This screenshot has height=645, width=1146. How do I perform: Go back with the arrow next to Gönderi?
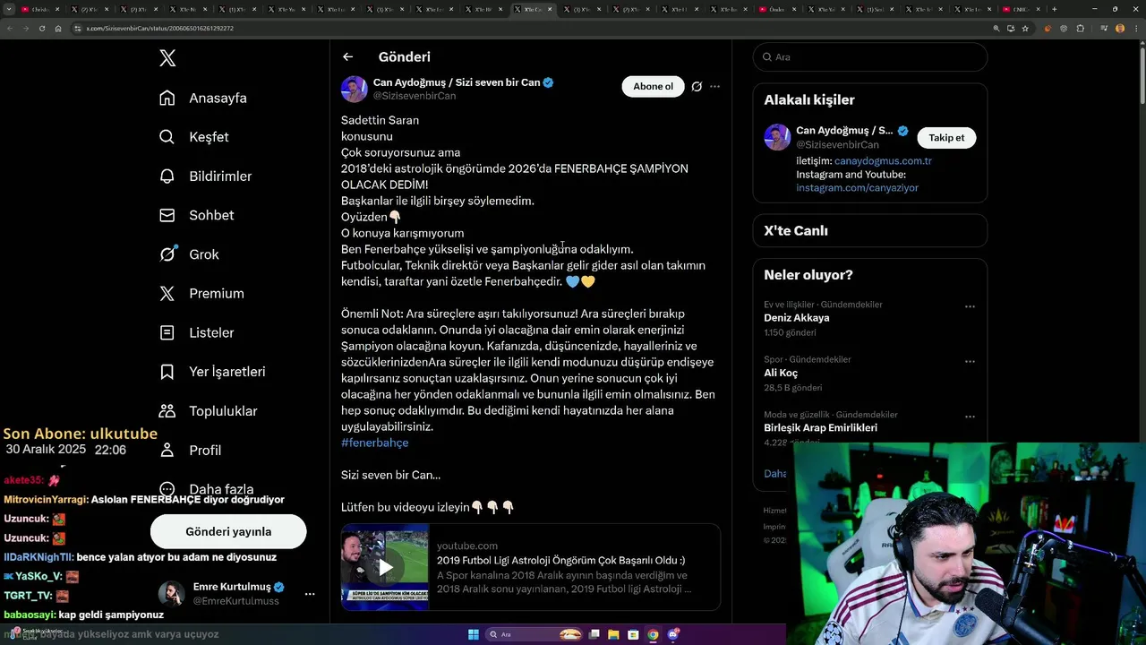click(x=347, y=56)
